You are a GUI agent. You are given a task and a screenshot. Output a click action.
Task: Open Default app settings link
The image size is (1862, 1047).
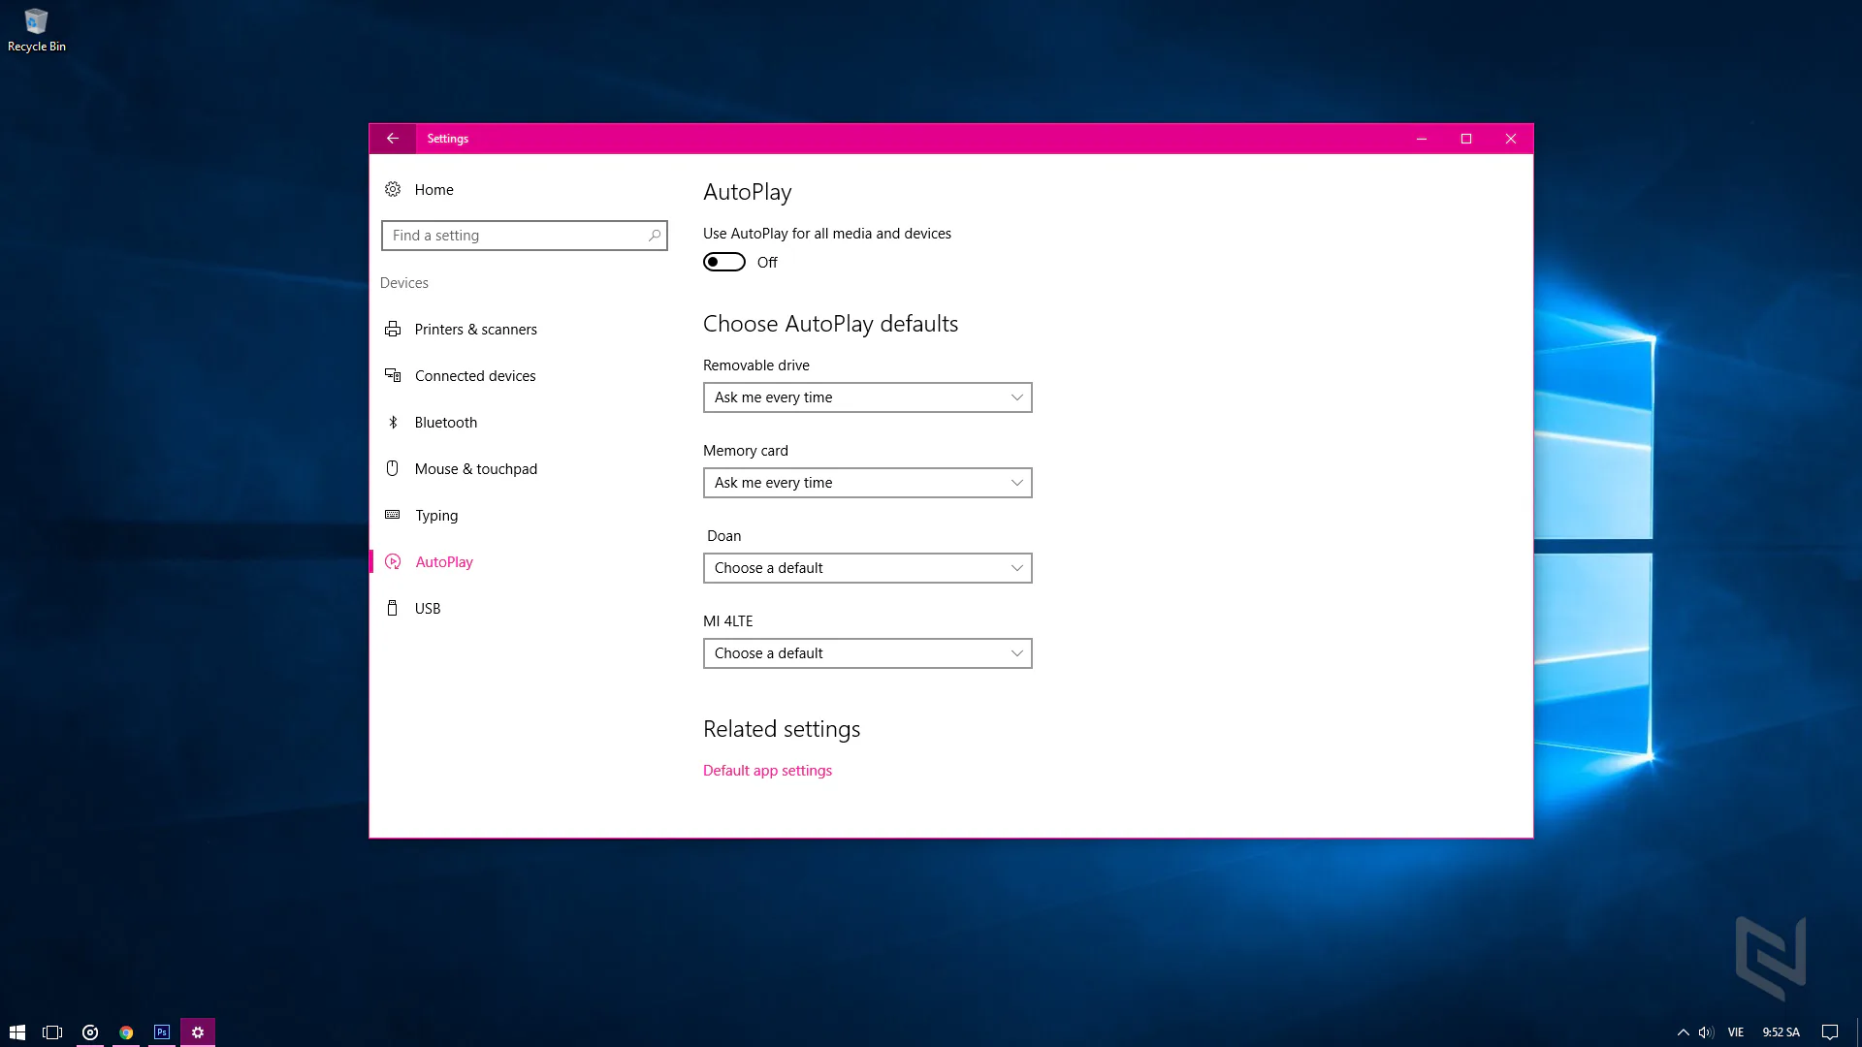(767, 771)
